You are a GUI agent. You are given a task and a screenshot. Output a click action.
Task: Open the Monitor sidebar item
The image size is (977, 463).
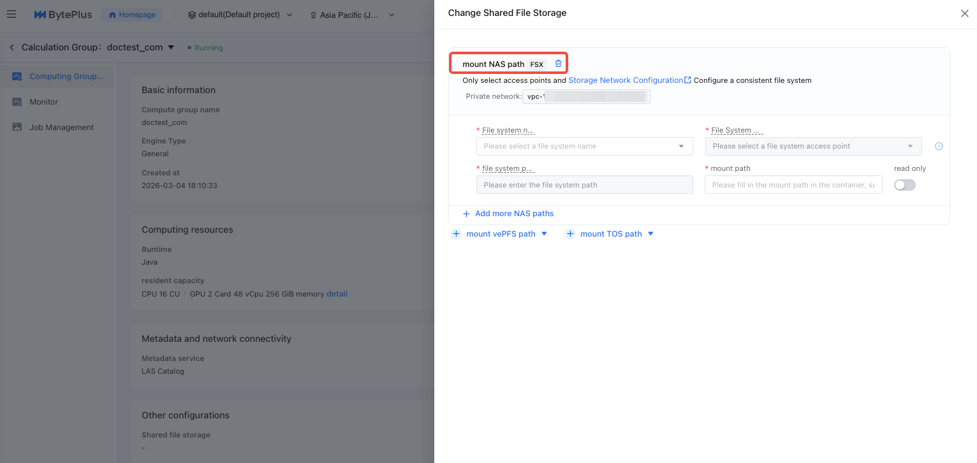43,102
